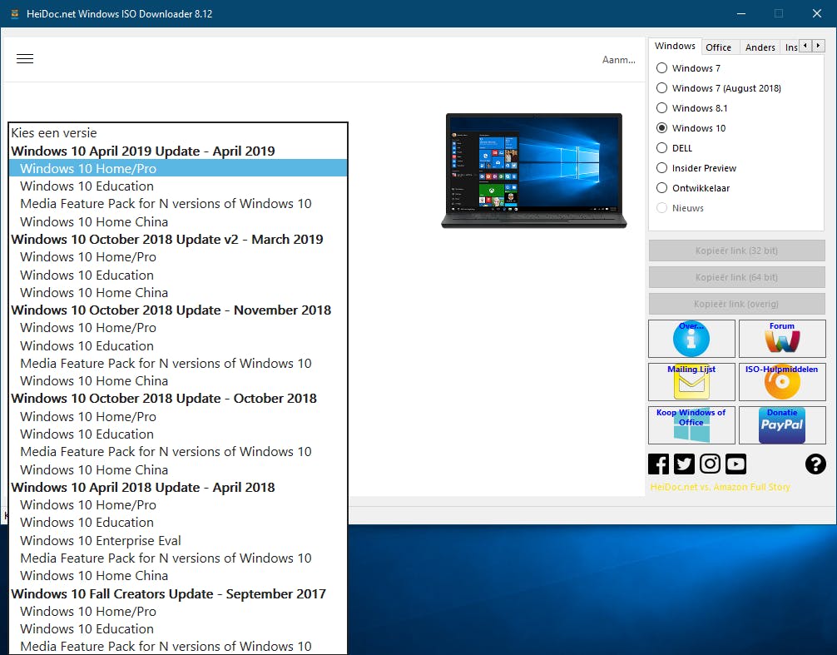Open the Instagram icon link

click(710, 464)
